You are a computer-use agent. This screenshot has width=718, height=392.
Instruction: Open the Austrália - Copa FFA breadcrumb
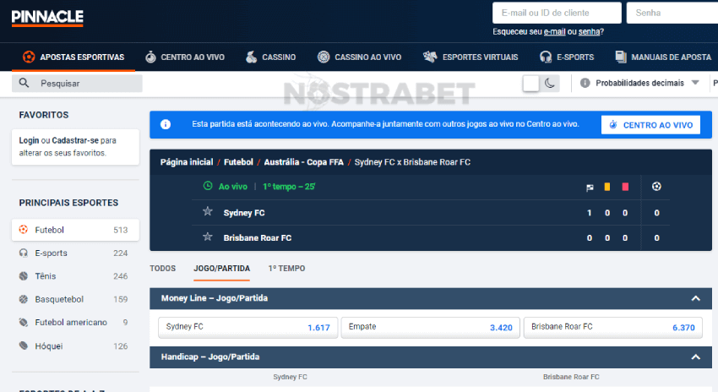303,162
